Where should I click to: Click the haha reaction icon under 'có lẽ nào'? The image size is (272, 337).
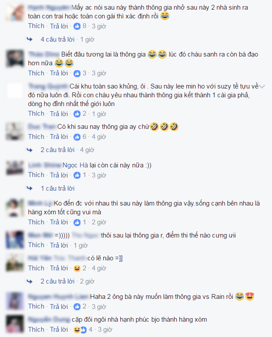point(77,268)
